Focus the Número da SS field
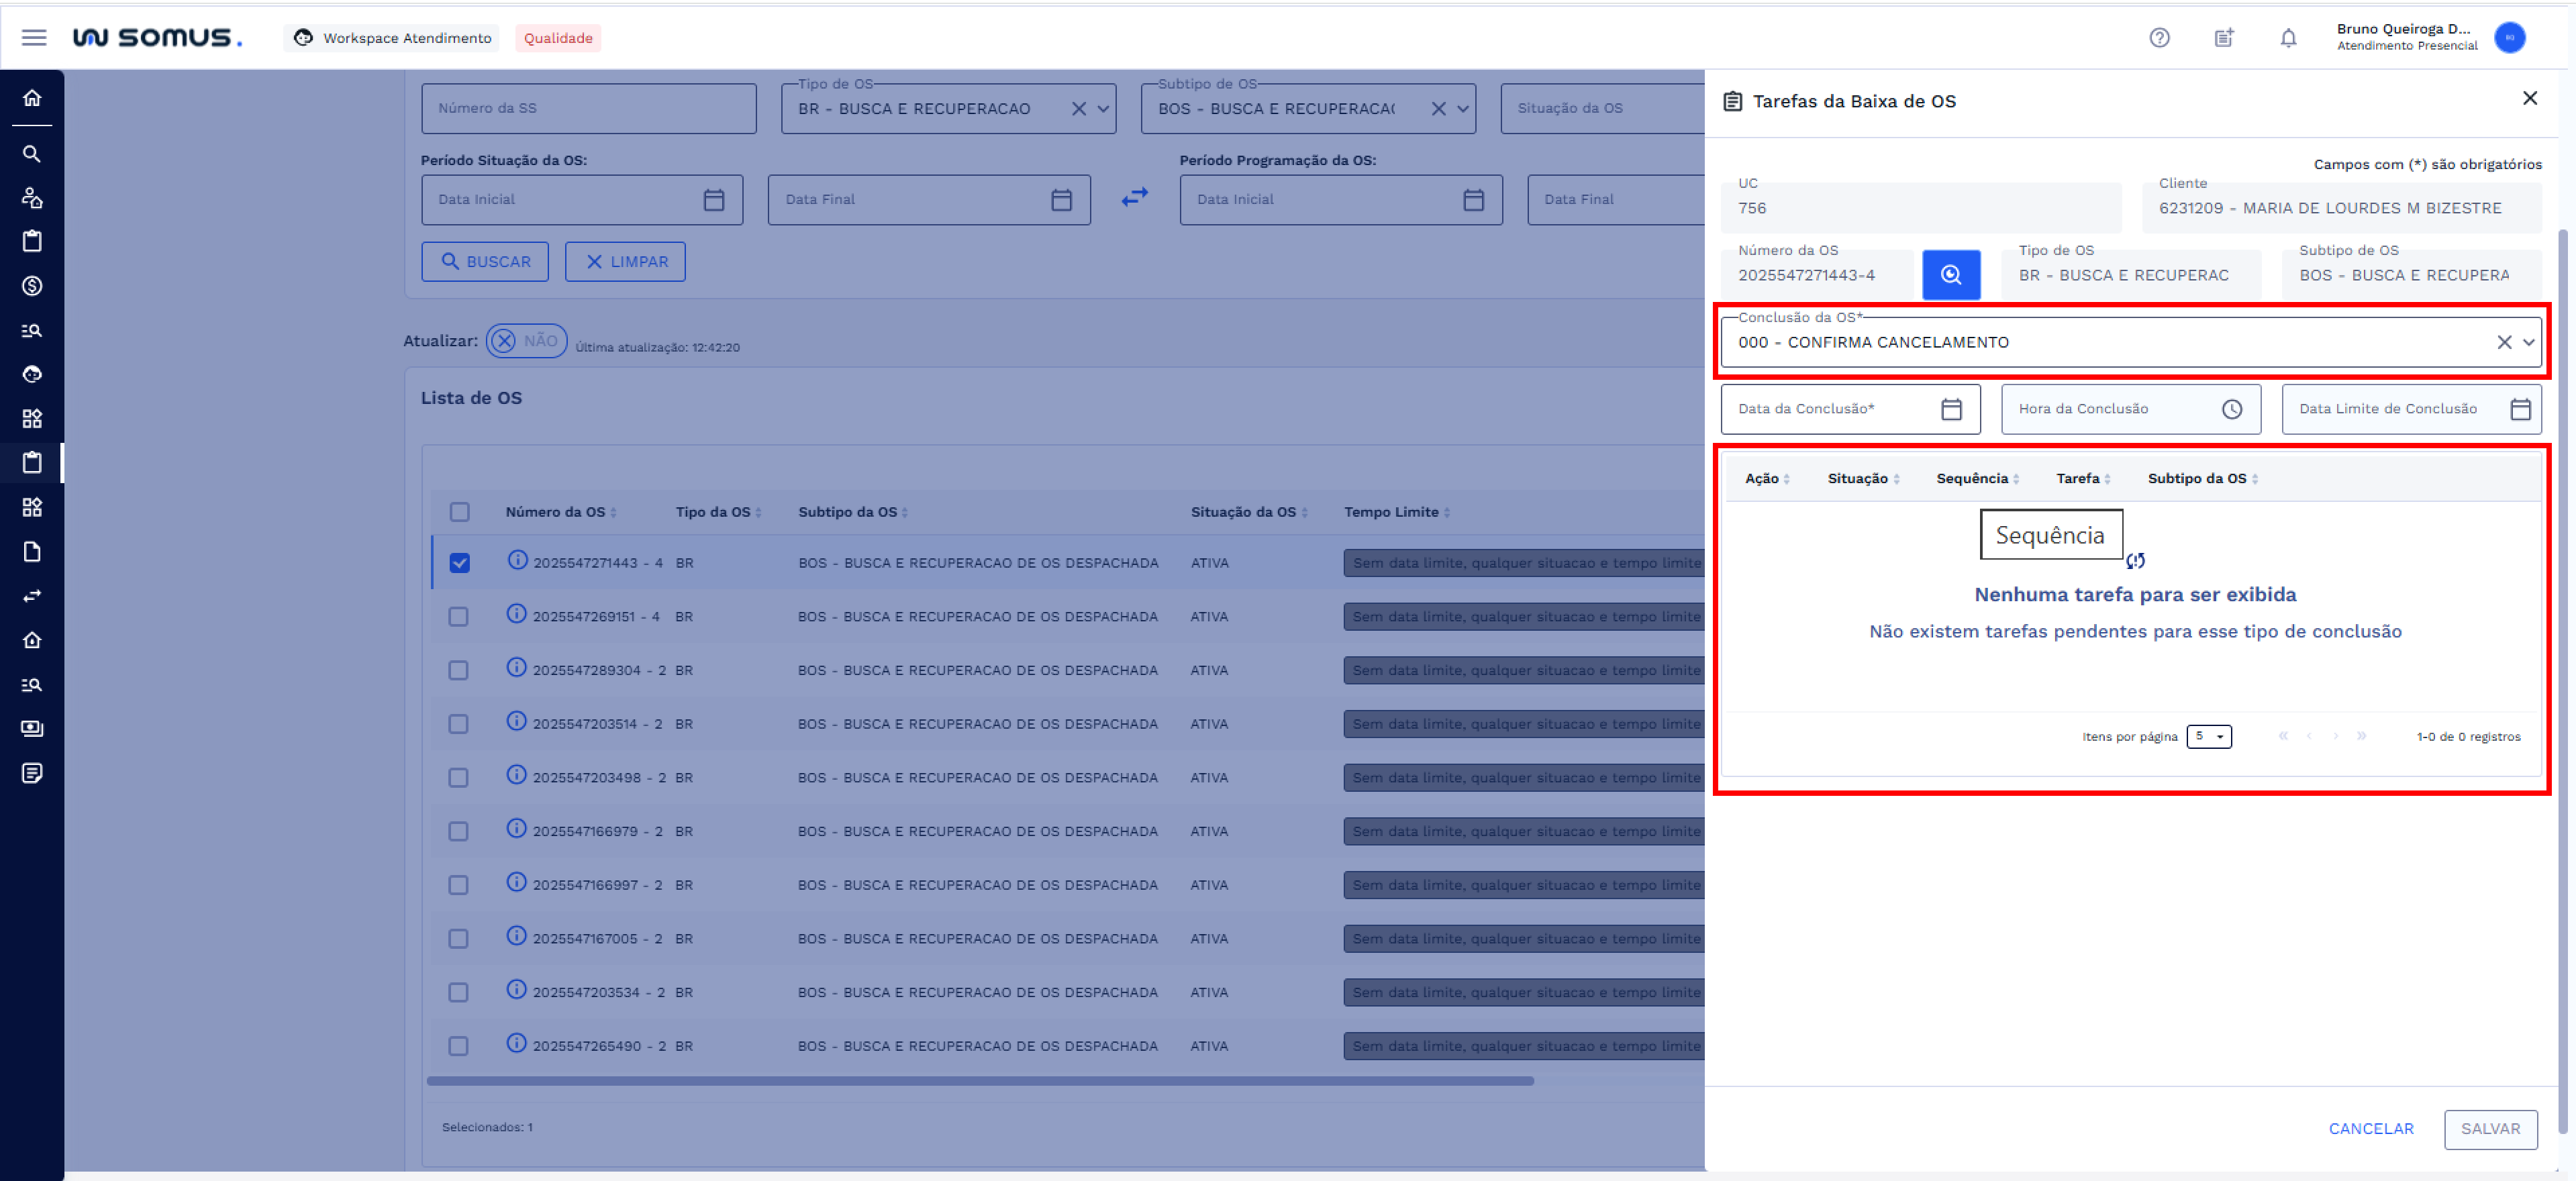 point(589,108)
